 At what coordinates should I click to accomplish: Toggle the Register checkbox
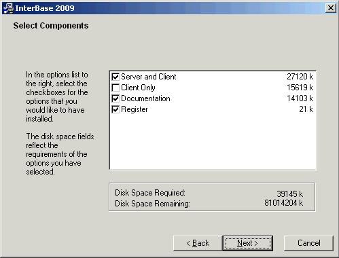(115, 109)
